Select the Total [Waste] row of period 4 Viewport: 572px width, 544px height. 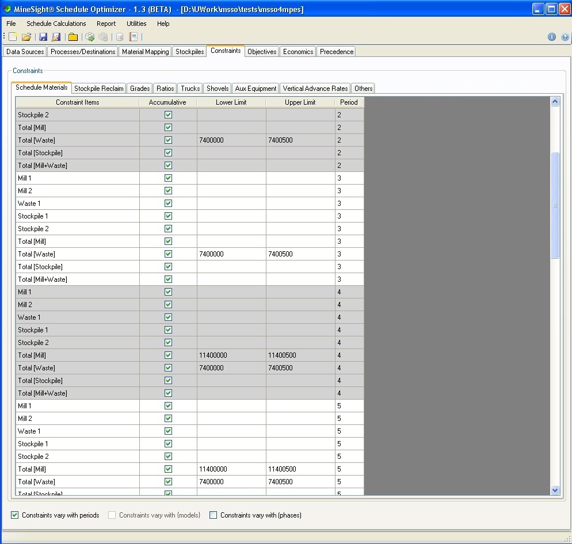[x=190, y=368]
